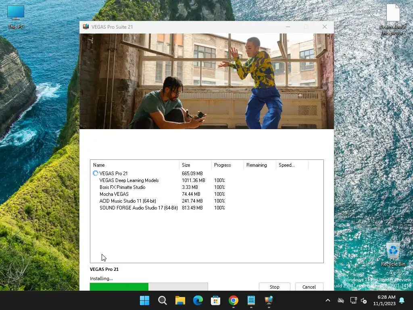413x310 pixels.
Task: Click the green installation progress bar
Action: (149, 287)
